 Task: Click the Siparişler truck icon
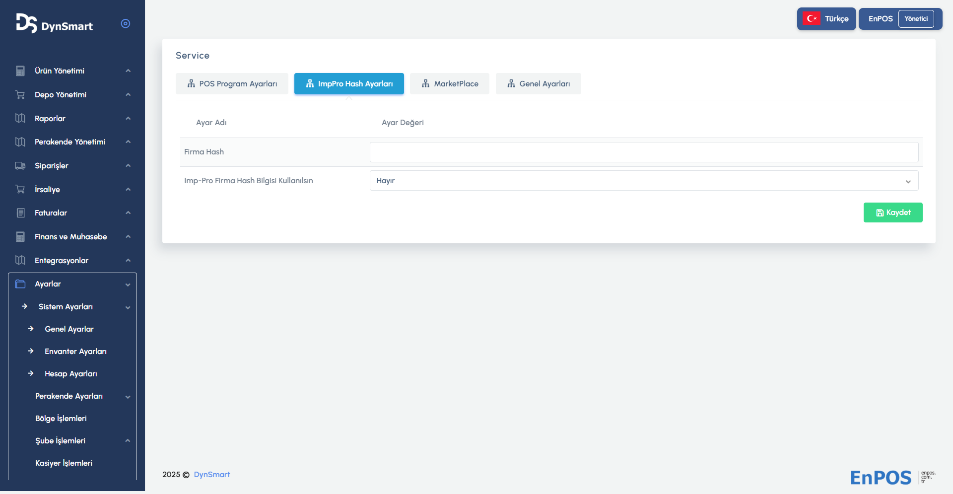(x=20, y=166)
